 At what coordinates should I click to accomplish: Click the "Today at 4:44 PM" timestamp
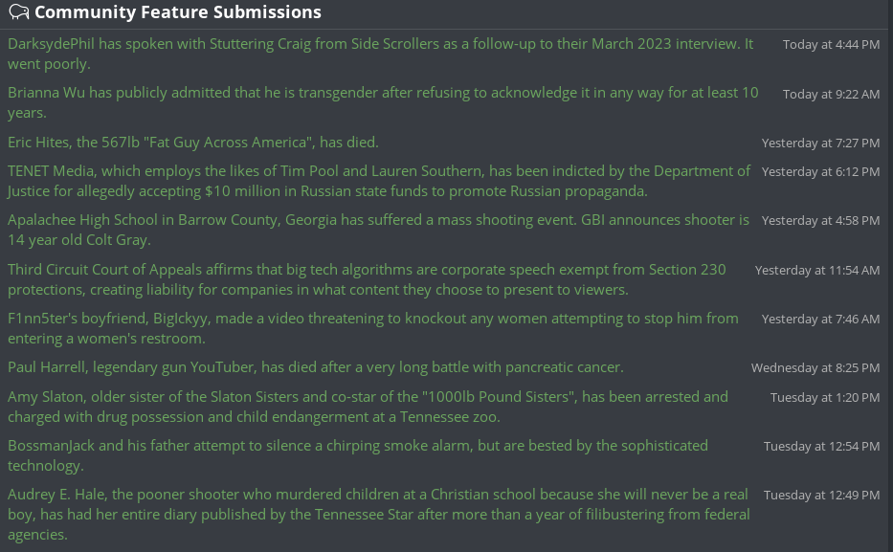(x=831, y=45)
